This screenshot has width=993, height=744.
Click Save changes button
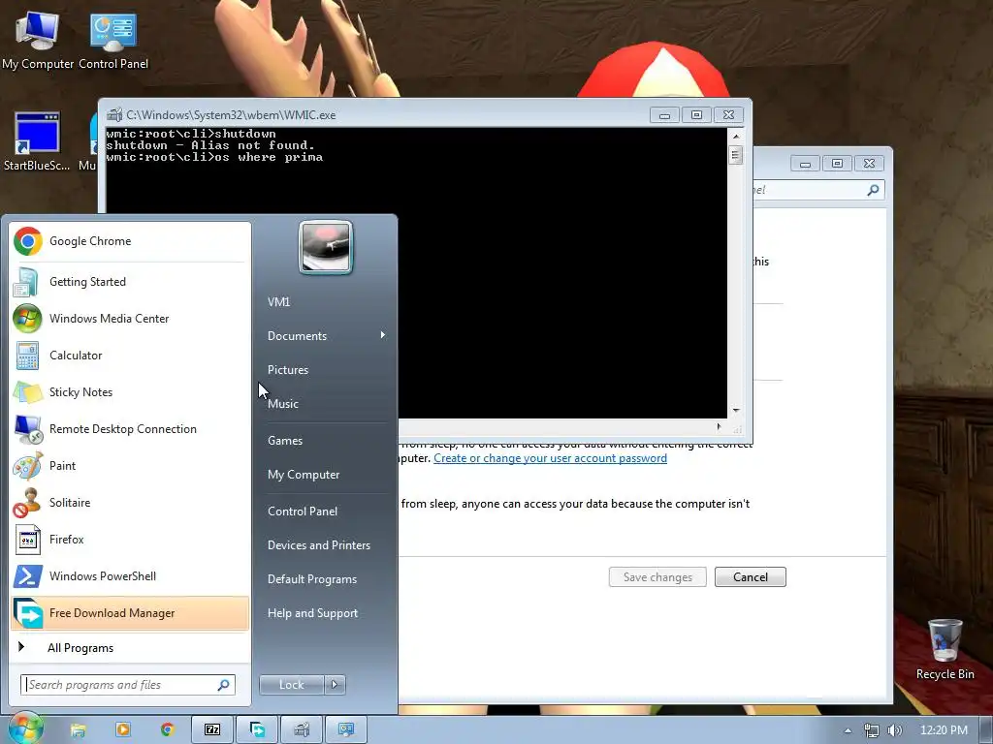coord(657,577)
